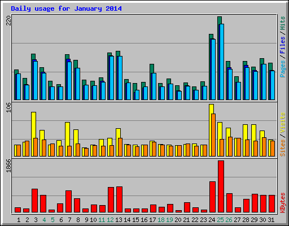Click day label "1" on the x-axis

(x=19, y=220)
